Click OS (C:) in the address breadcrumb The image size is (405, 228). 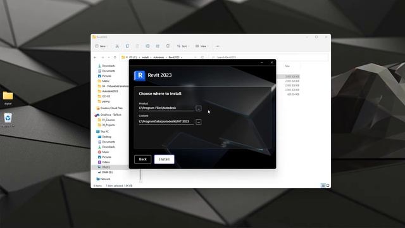click(134, 58)
